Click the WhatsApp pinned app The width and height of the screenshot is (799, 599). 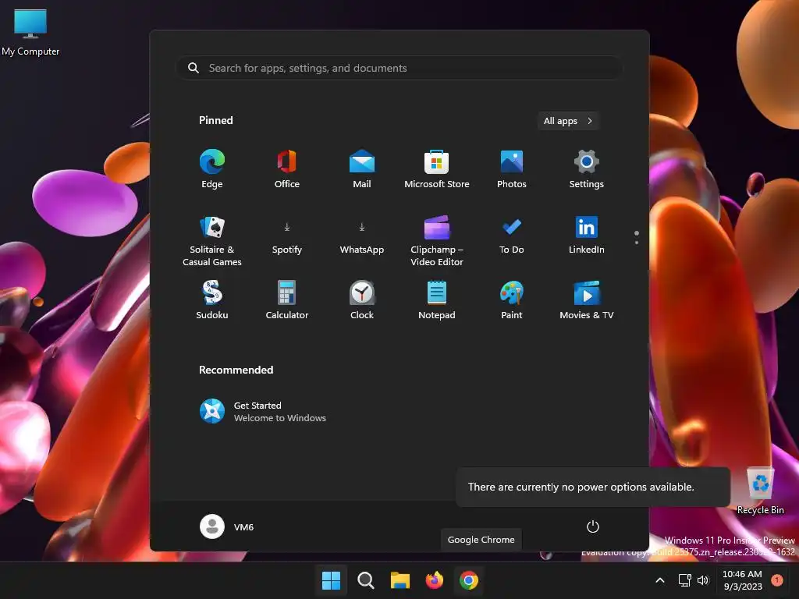(x=362, y=237)
